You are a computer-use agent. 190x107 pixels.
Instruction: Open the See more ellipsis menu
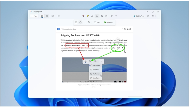pyautogui.click(x=158, y=16)
